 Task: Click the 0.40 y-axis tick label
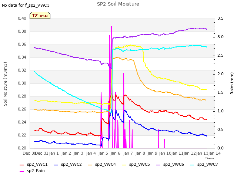[x=22, y=18]
